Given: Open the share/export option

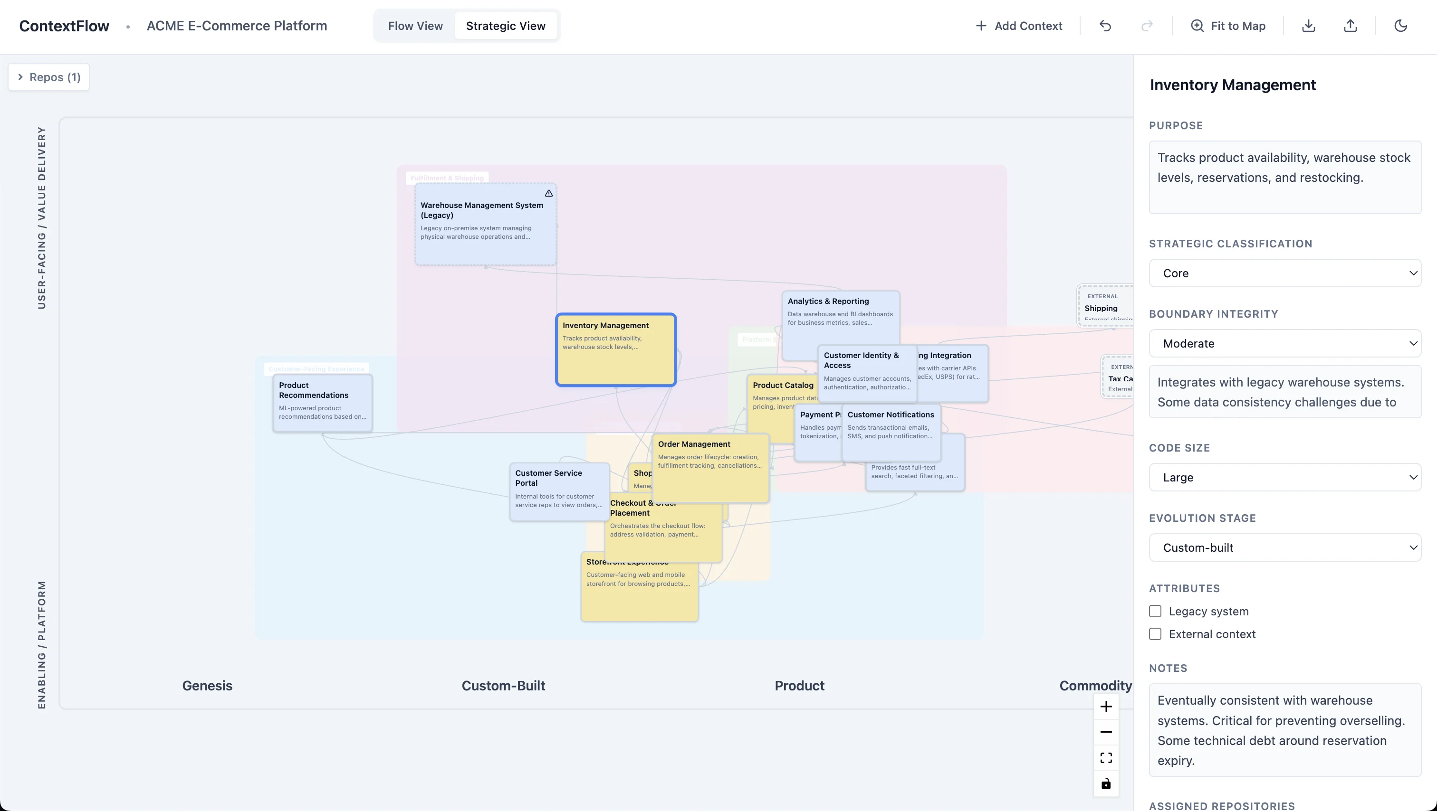Looking at the screenshot, I should click(1351, 26).
